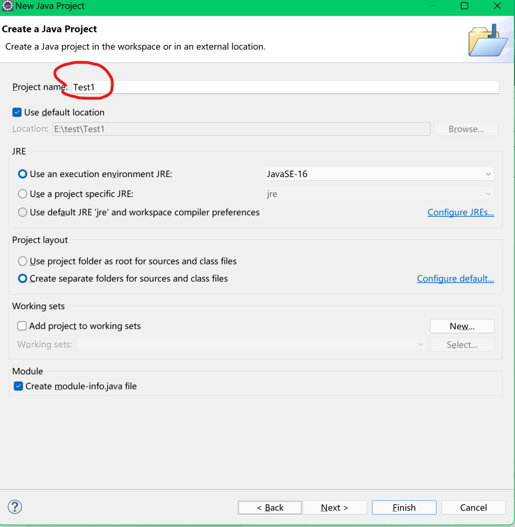Click the Java project folder wizard image

pyautogui.click(x=488, y=41)
